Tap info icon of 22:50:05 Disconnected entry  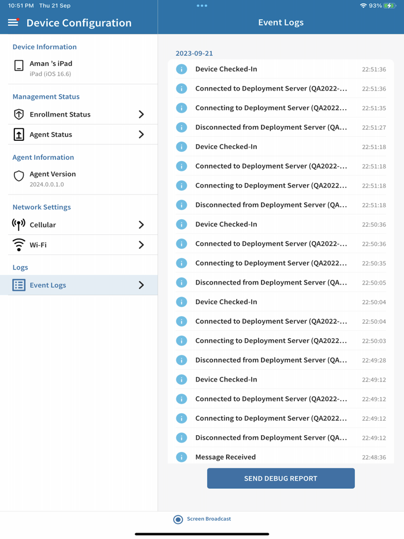point(182,283)
